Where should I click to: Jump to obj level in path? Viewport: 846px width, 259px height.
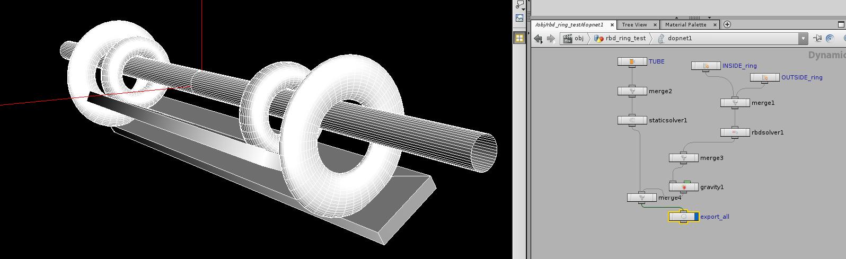tap(574, 39)
